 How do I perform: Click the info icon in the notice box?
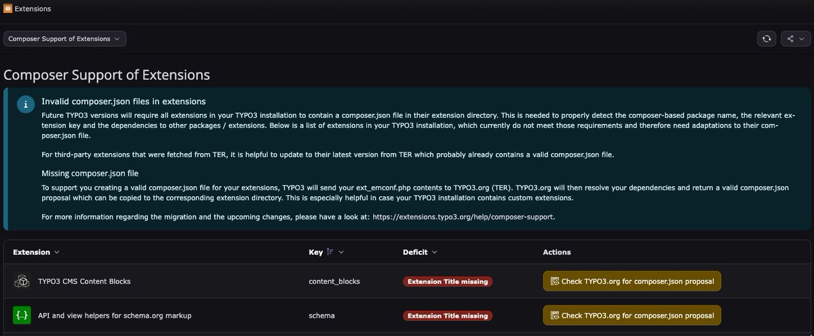tap(25, 105)
